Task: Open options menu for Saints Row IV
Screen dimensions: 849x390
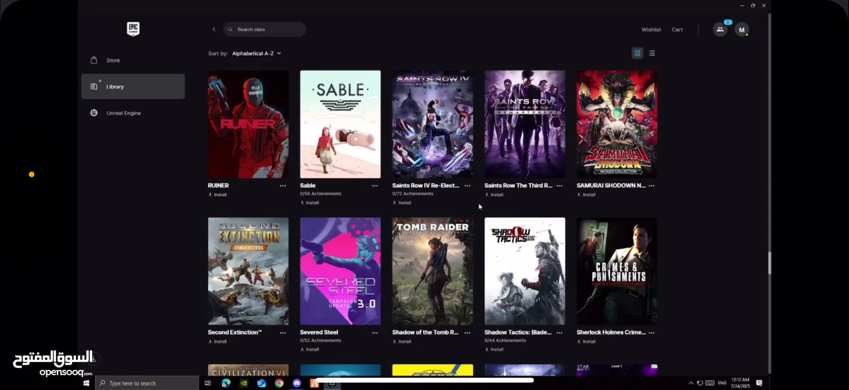Action: click(467, 186)
